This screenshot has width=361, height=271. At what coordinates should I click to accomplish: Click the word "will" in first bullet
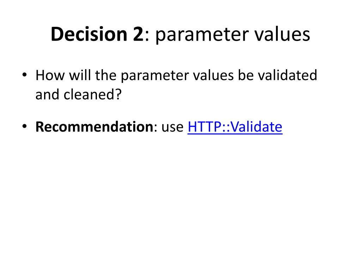click(80, 75)
